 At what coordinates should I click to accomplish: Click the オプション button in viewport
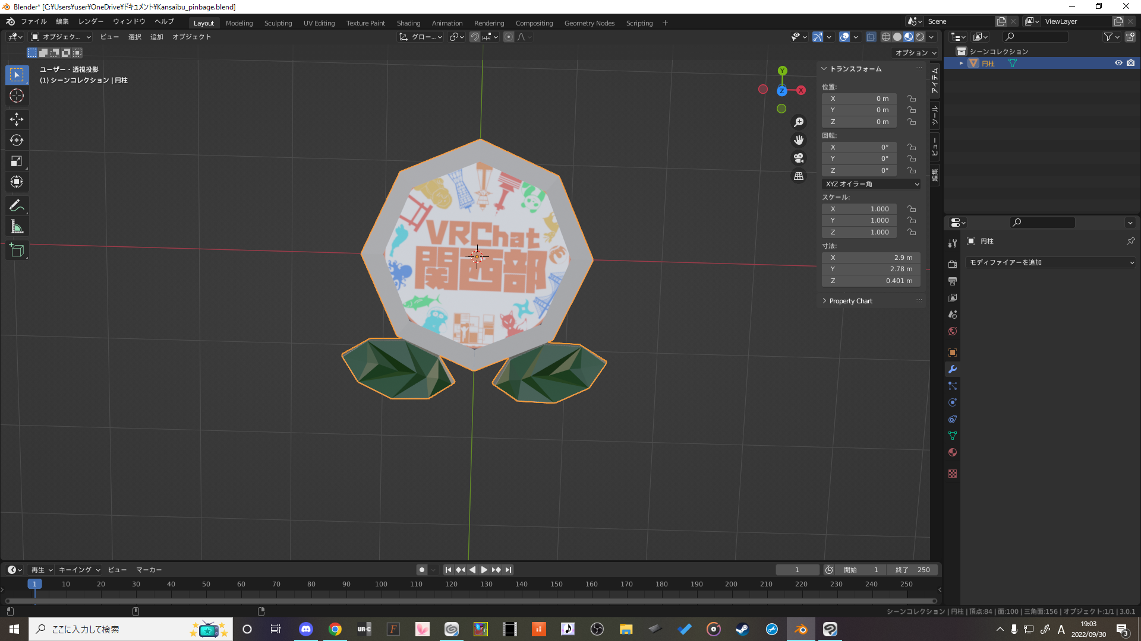coord(915,53)
